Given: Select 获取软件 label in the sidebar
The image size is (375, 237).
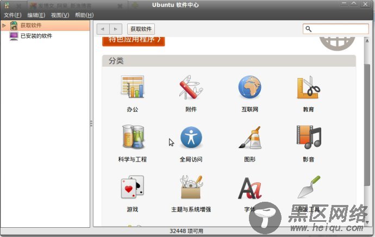Looking at the screenshot, I should (31, 25).
